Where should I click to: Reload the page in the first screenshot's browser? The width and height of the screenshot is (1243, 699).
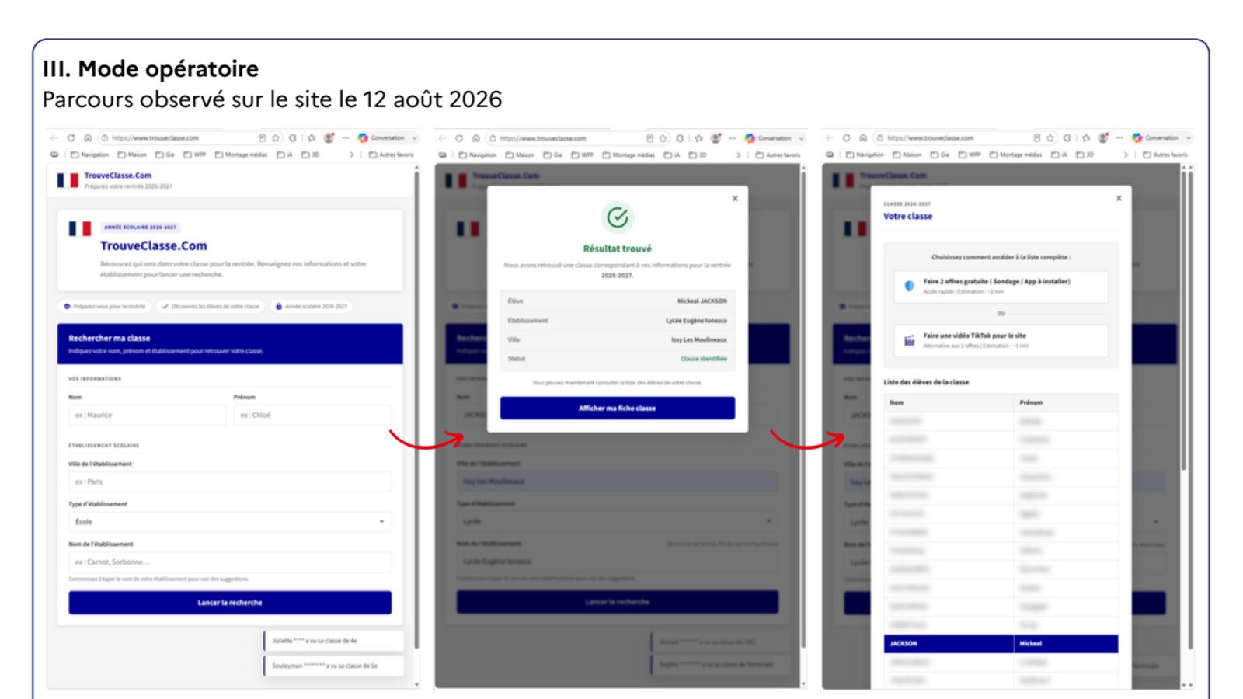(x=71, y=138)
